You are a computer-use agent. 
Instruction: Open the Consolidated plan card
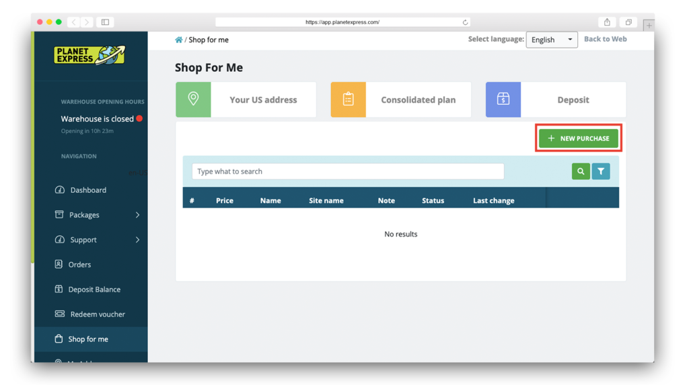click(401, 99)
